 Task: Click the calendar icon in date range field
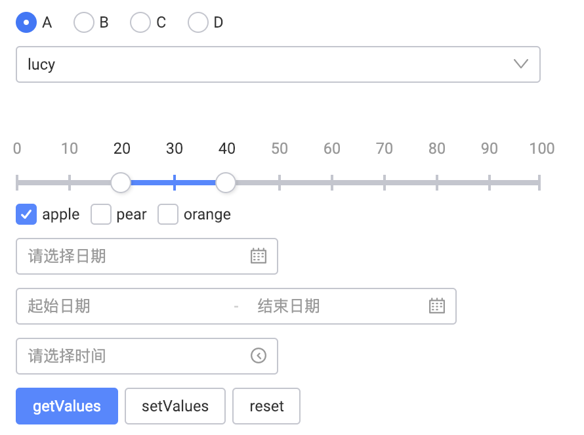(x=436, y=306)
